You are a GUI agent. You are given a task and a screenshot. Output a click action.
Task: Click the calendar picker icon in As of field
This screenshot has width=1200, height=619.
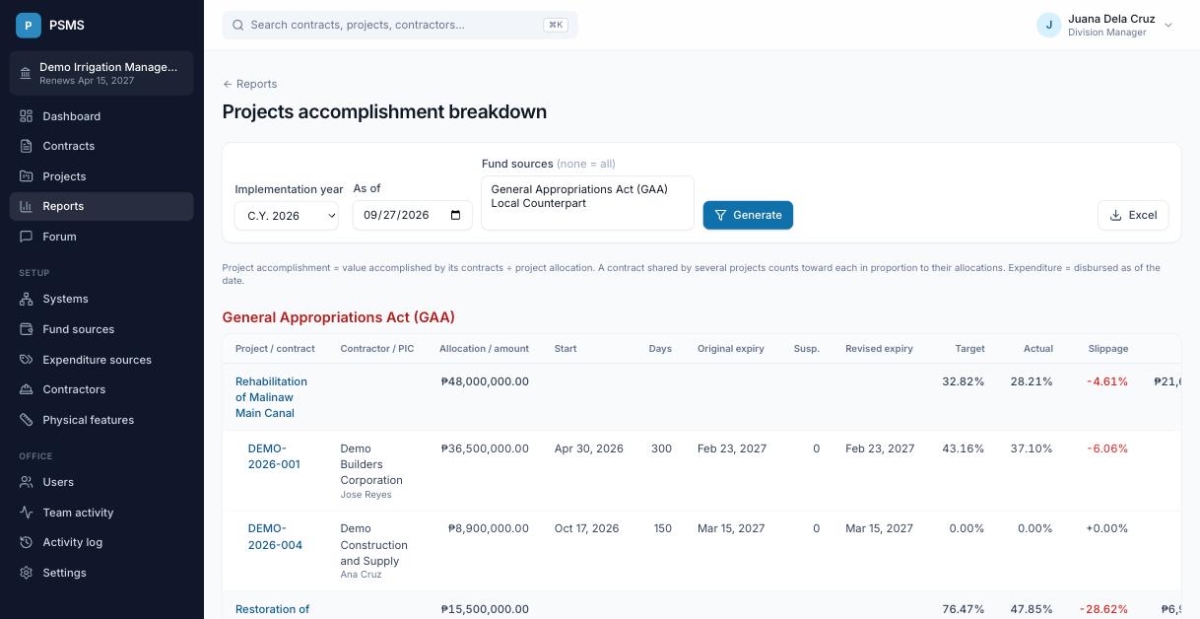pos(455,215)
